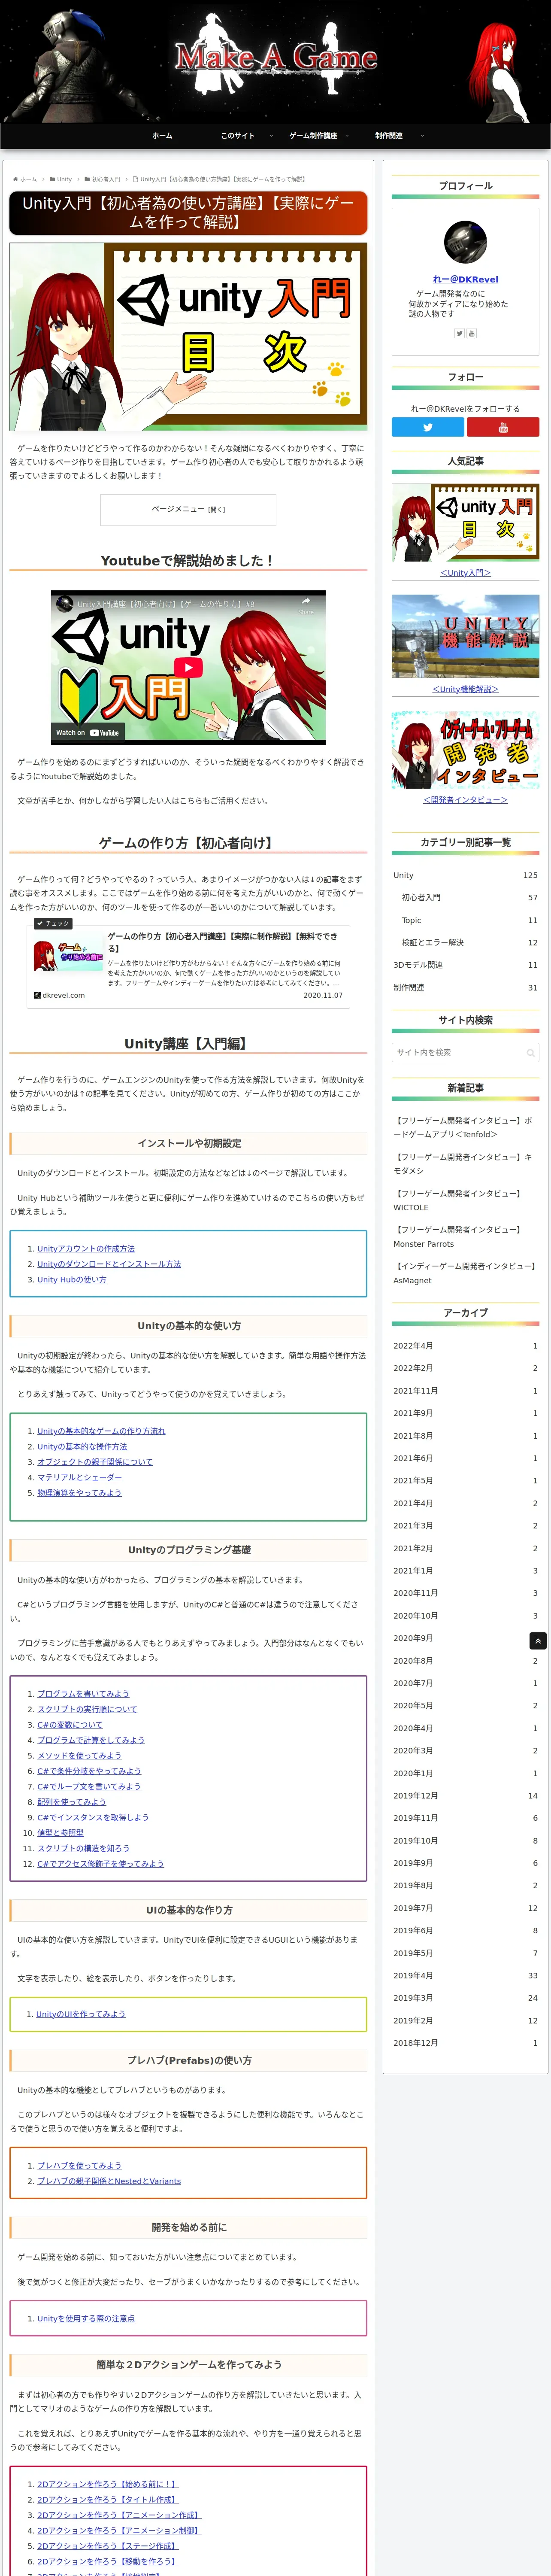The width and height of the screenshot is (551, 2576).
Task: Open the 検証とエラー解決 category
Action: tap(469, 942)
